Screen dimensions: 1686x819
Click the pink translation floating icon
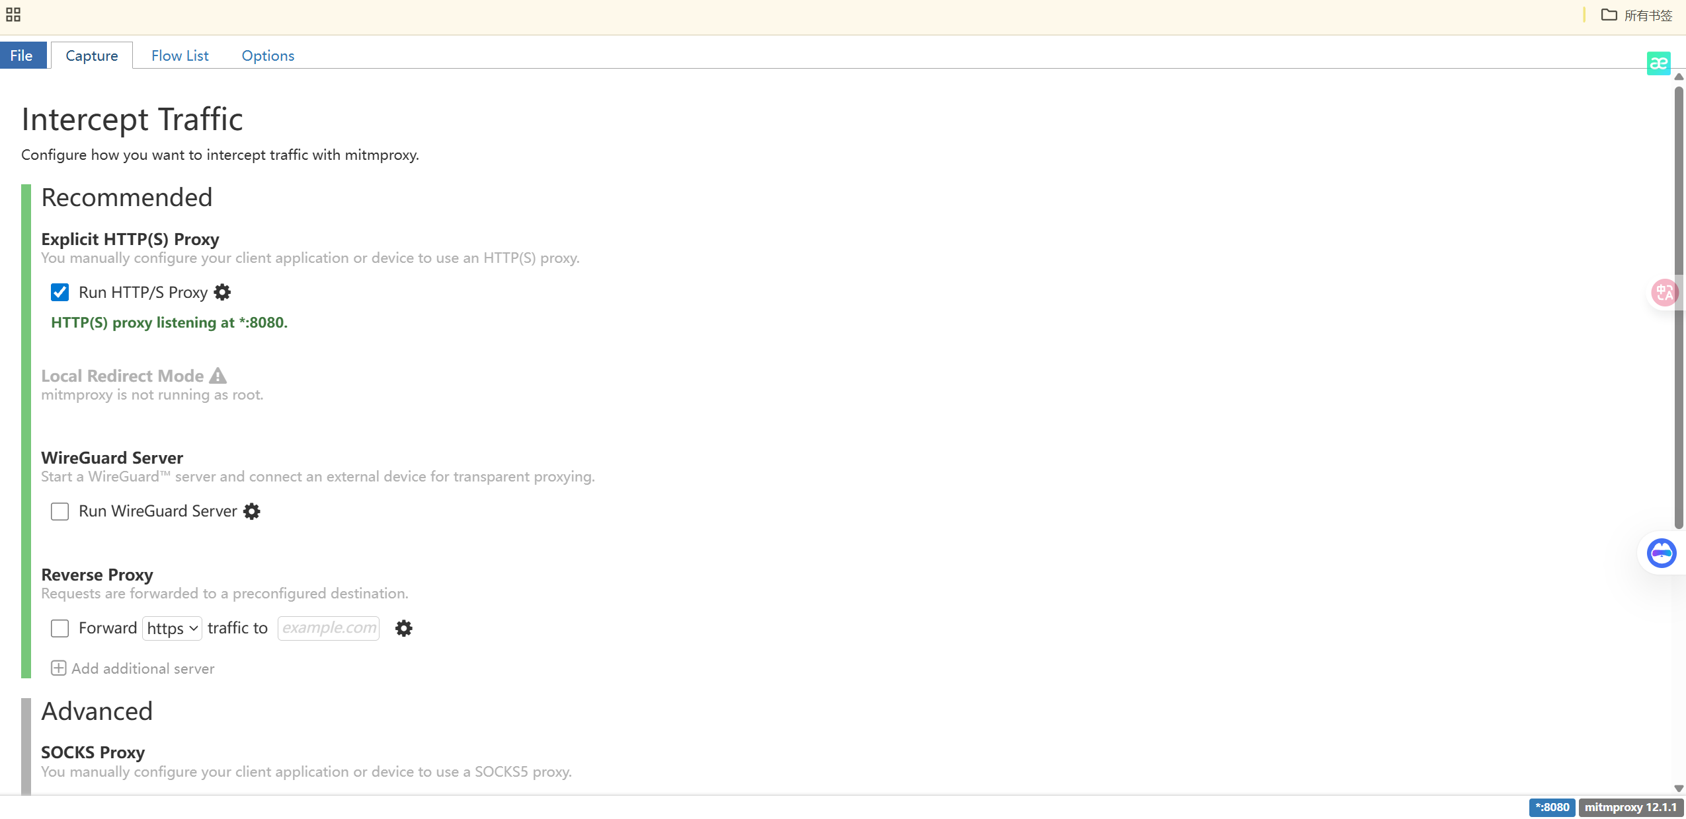(1664, 293)
